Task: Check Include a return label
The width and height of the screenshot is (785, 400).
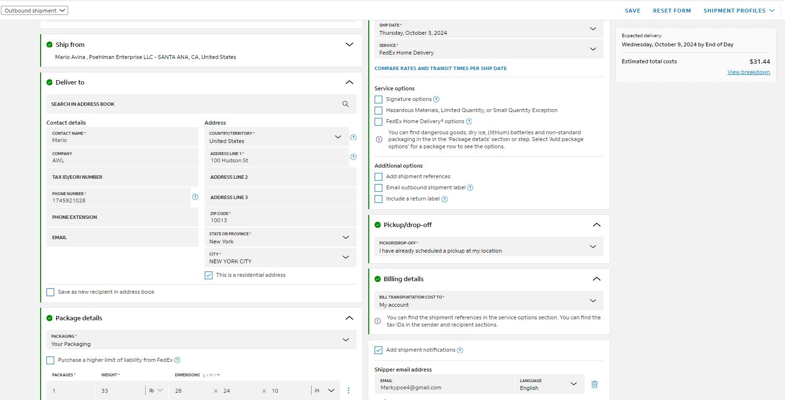Action: [378, 199]
